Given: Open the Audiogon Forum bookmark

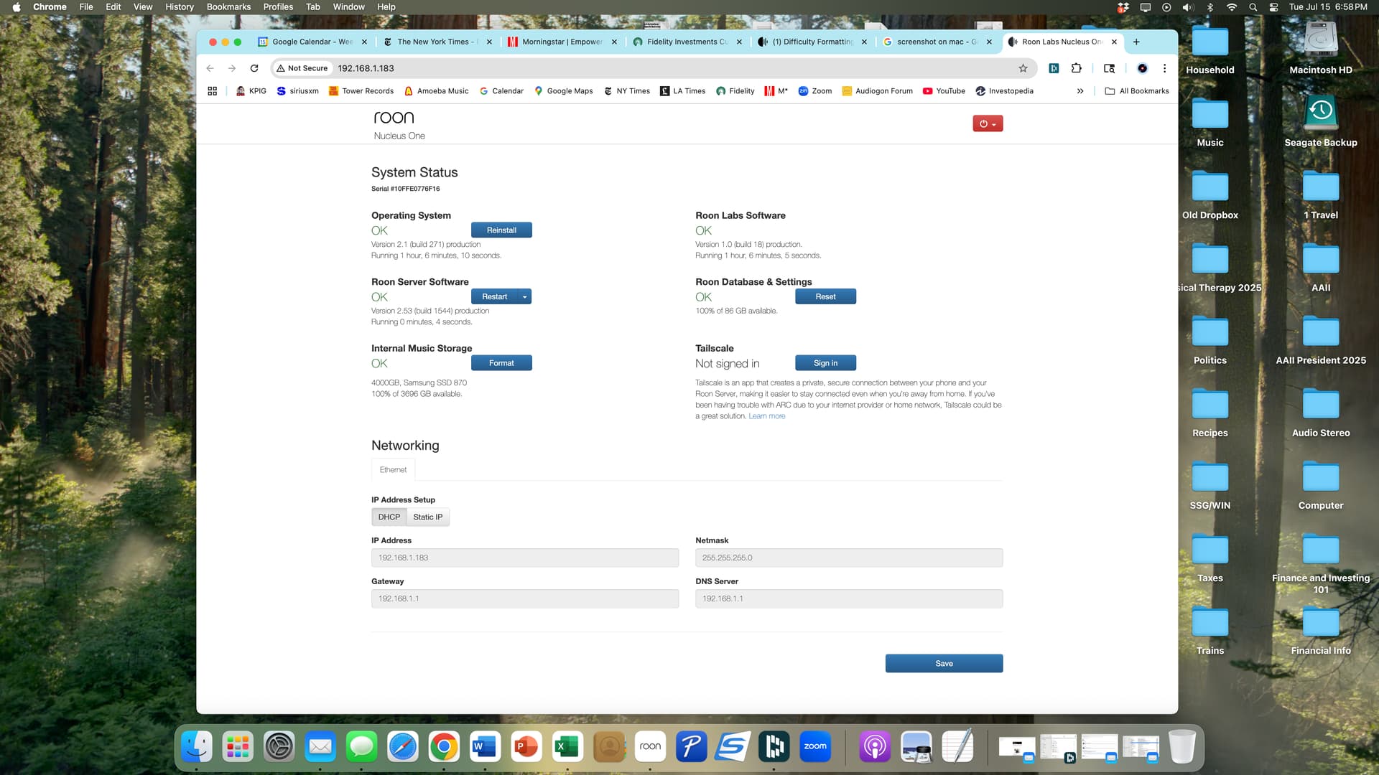Looking at the screenshot, I should pos(877,91).
